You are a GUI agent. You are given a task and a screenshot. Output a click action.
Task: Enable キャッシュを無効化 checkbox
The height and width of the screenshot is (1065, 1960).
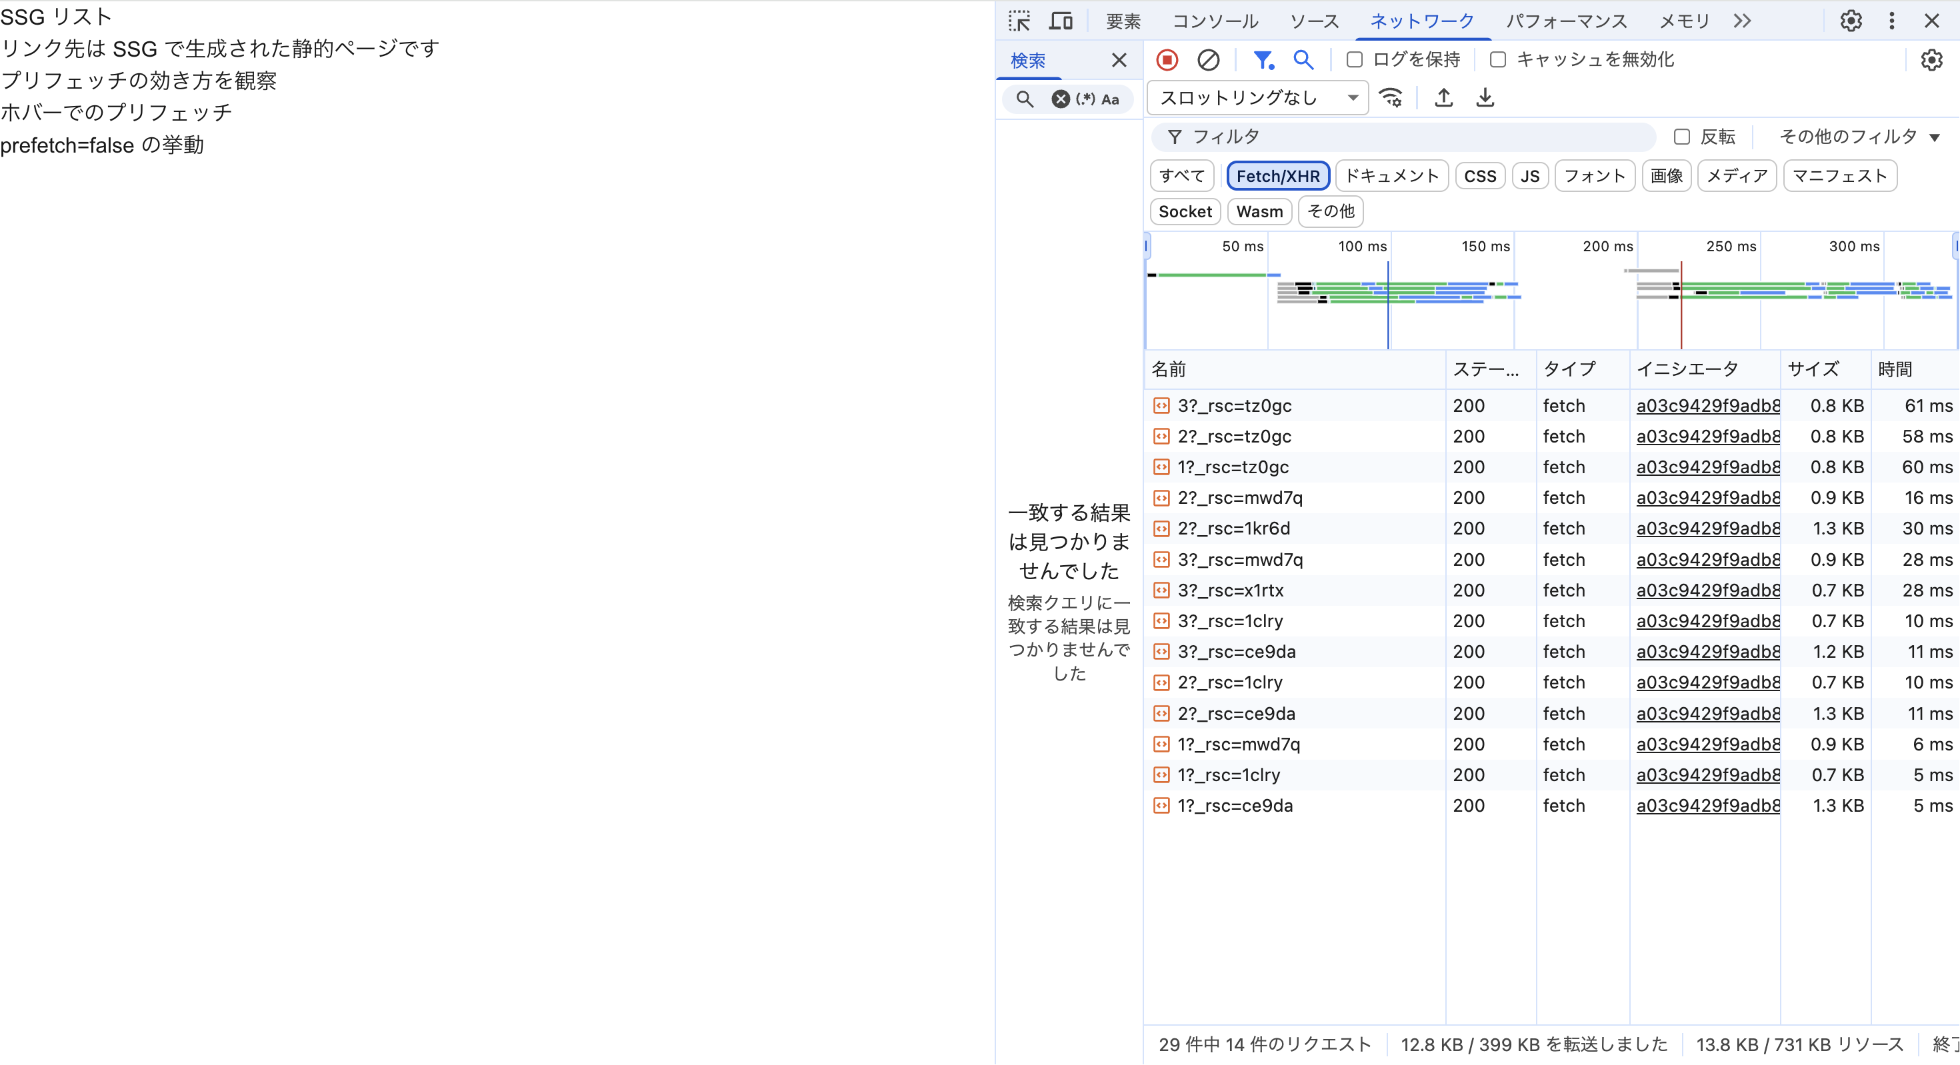click(1497, 59)
